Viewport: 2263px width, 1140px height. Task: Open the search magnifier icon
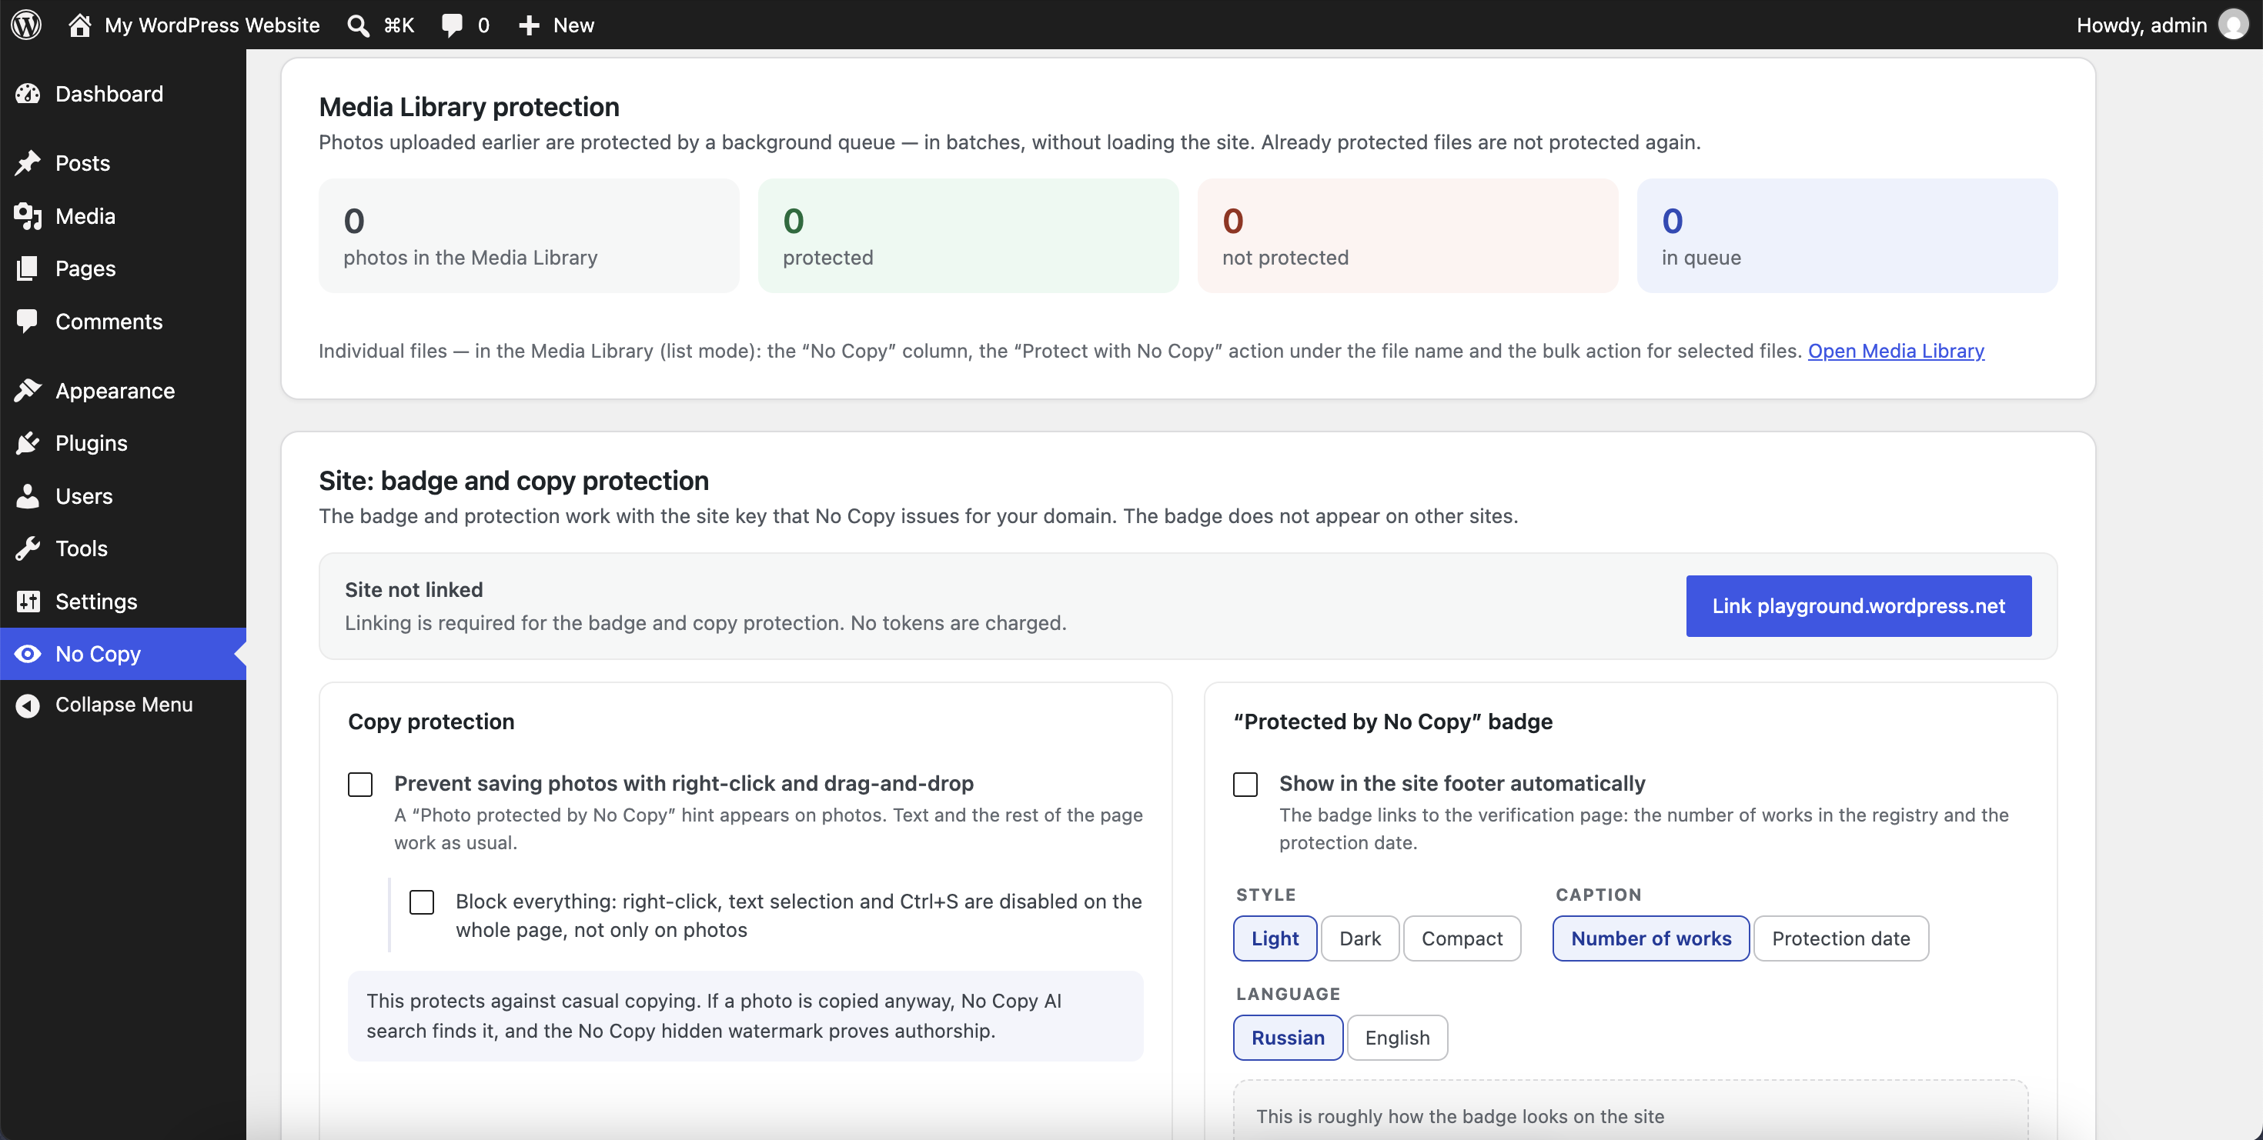point(358,25)
